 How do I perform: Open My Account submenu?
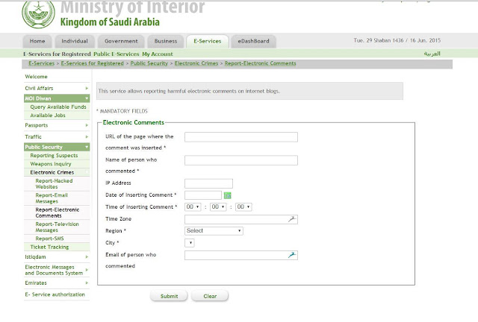point(158,54)
